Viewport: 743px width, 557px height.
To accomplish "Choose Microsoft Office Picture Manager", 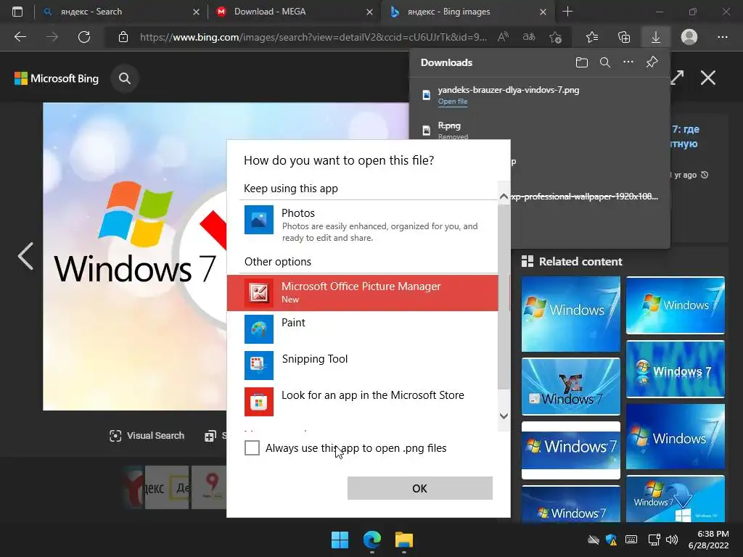I will tap(363, 293).
